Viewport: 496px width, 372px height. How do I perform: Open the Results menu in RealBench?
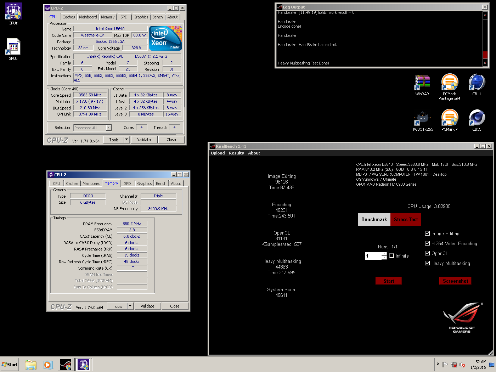[x=236, y=153]
